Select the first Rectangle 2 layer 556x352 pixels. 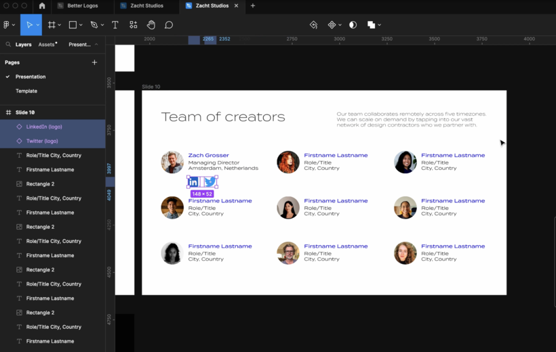[x=52, y=184]
